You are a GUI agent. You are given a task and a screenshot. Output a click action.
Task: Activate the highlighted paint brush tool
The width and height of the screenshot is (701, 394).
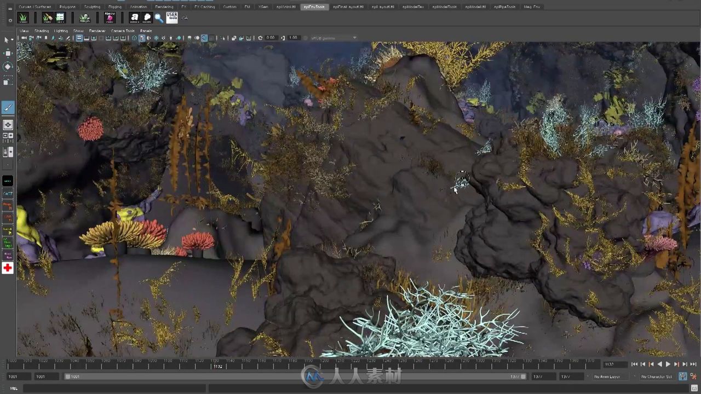point(8,108)
